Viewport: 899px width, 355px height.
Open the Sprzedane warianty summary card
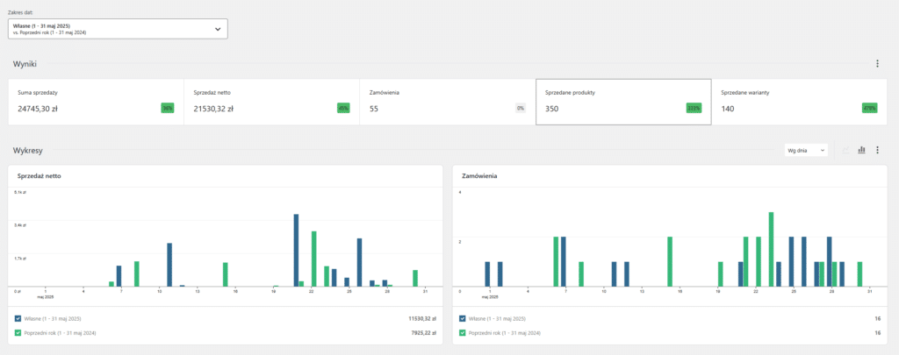tap(798, 102)
